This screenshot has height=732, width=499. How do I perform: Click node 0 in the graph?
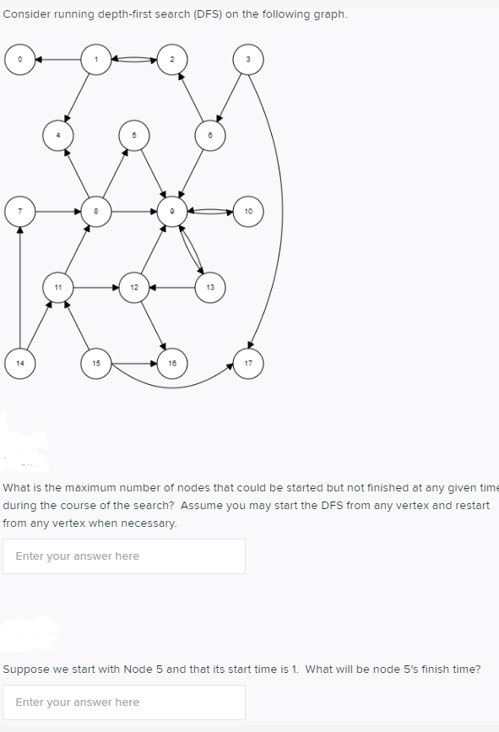tap(19, 59)
